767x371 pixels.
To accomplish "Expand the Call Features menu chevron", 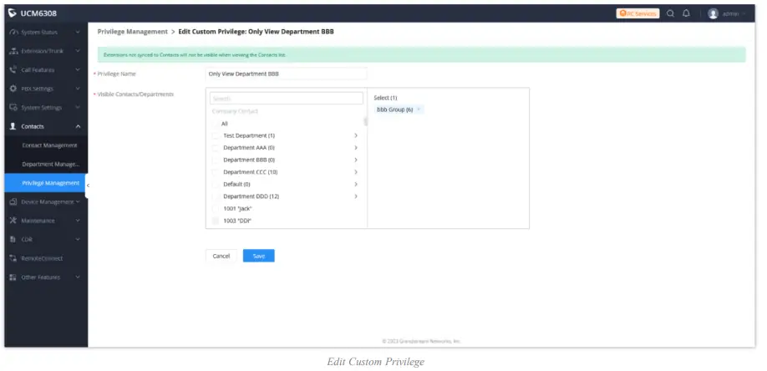I will pos(78,70).
